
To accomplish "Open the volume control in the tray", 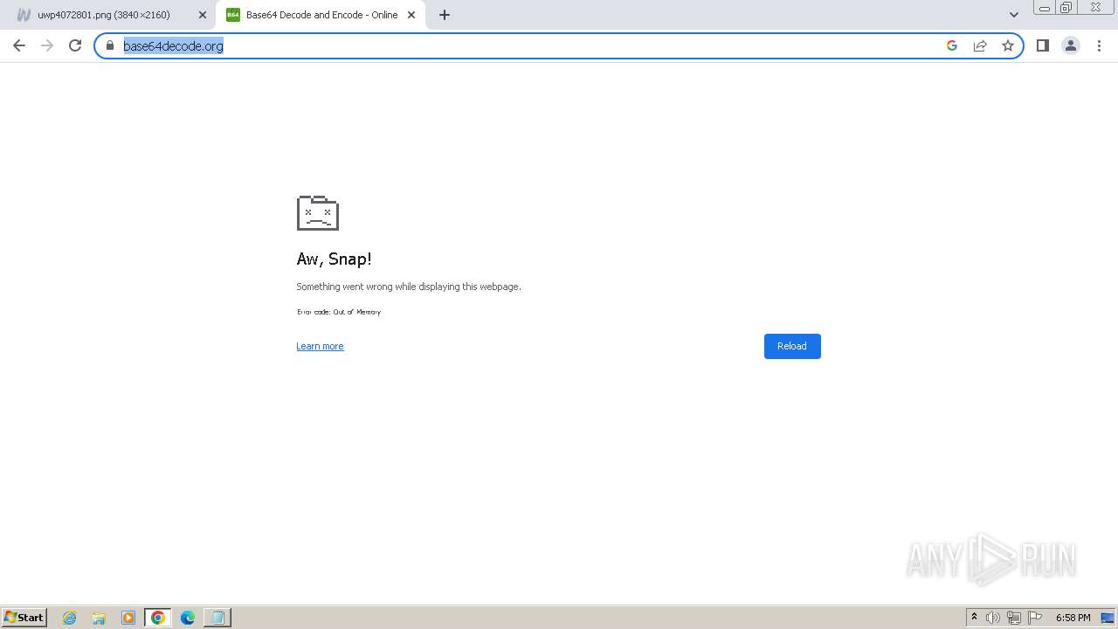I will [993, 618].
